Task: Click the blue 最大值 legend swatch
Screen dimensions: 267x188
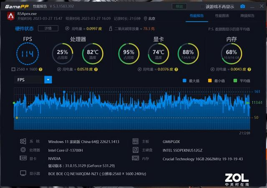Action: tap(184, 80)
